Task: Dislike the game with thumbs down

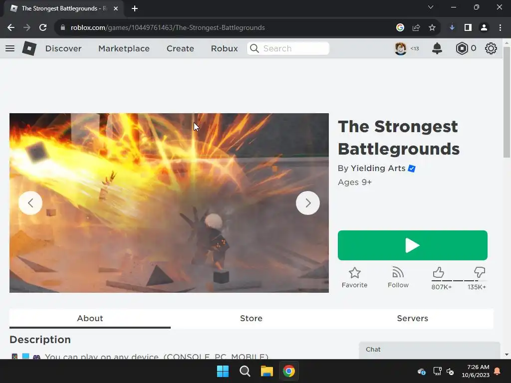Action: coord(480,272)
